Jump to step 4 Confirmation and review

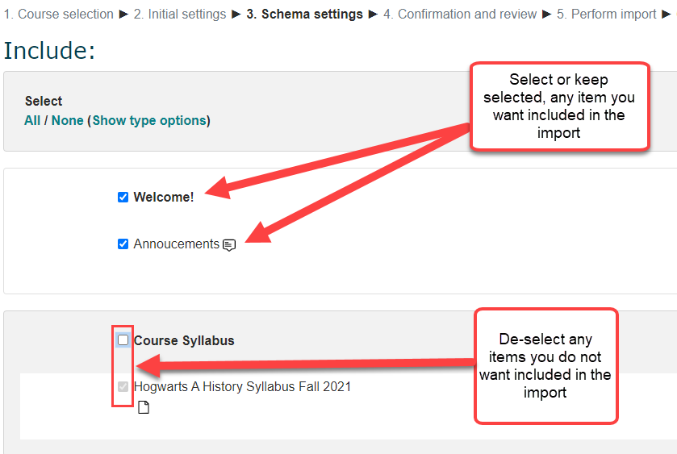tap(459, 15)
